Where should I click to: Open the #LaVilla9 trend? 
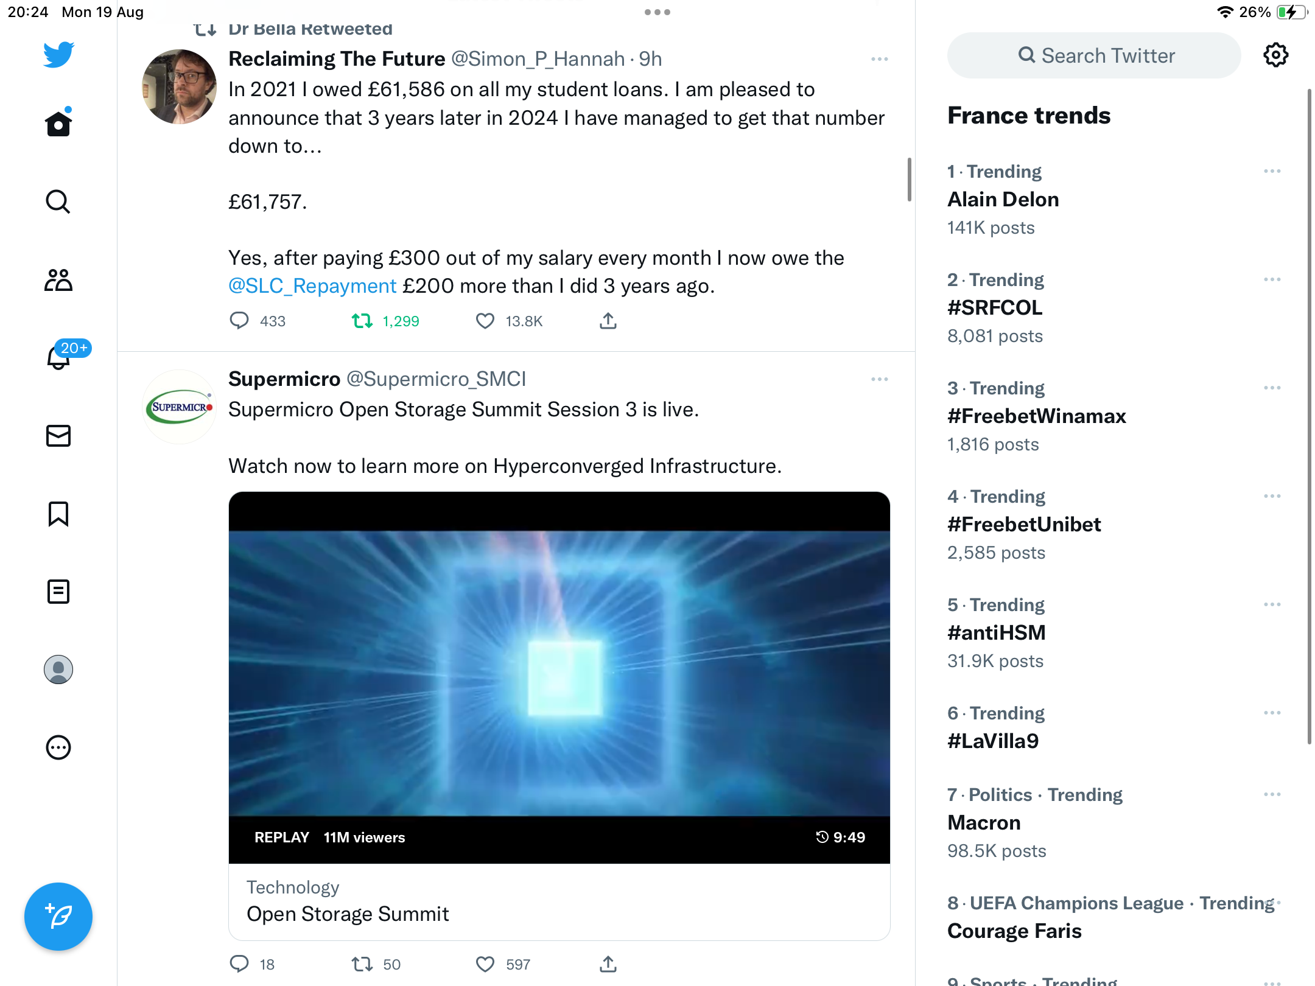993,741
